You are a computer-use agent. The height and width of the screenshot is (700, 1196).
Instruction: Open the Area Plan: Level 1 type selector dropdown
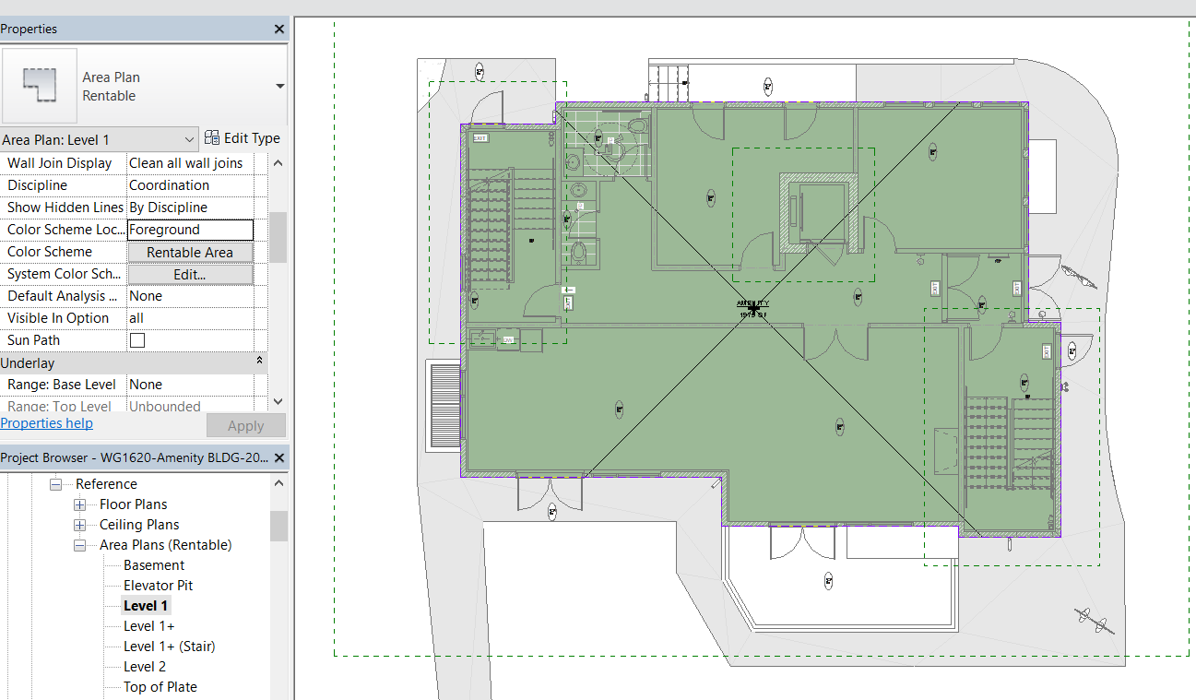(x=191, y=138)
